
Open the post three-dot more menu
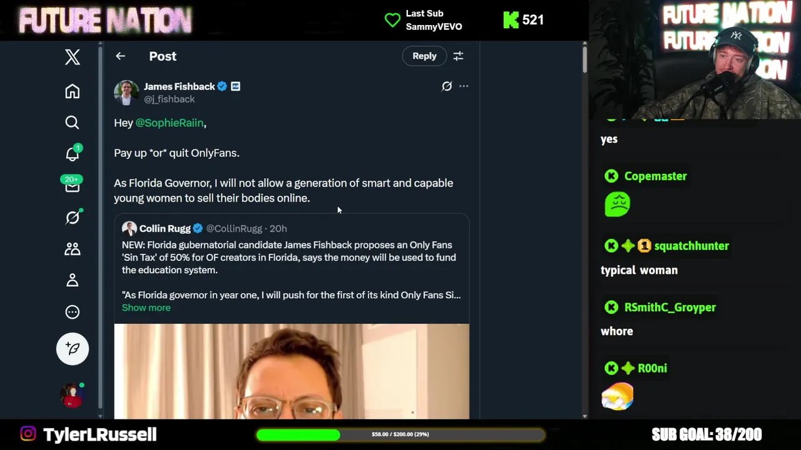tap(464, 86)
